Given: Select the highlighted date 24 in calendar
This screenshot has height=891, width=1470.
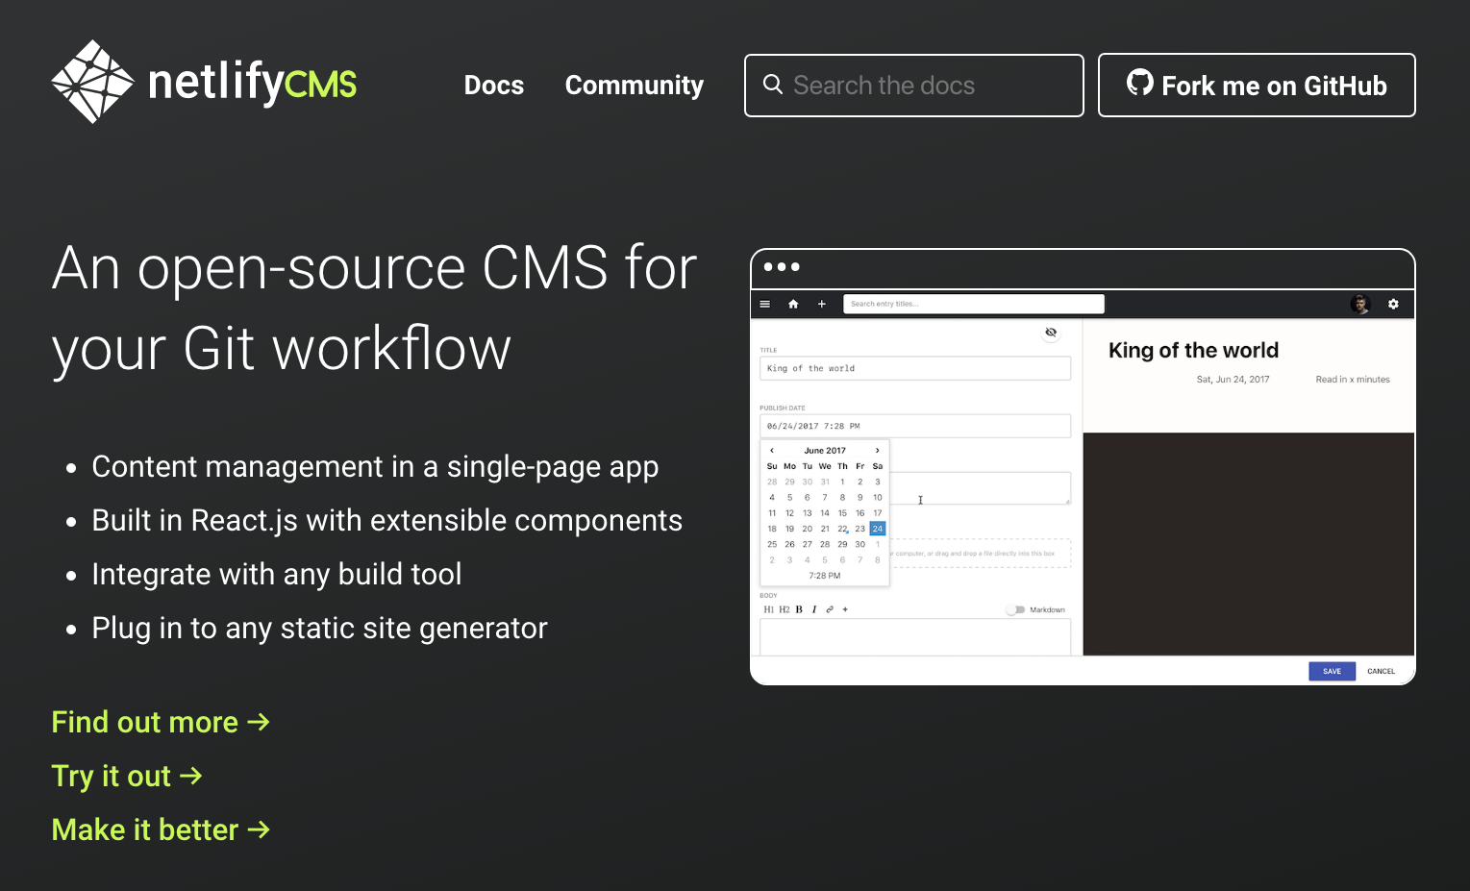Looking at the screenshot, I should 878,529.
